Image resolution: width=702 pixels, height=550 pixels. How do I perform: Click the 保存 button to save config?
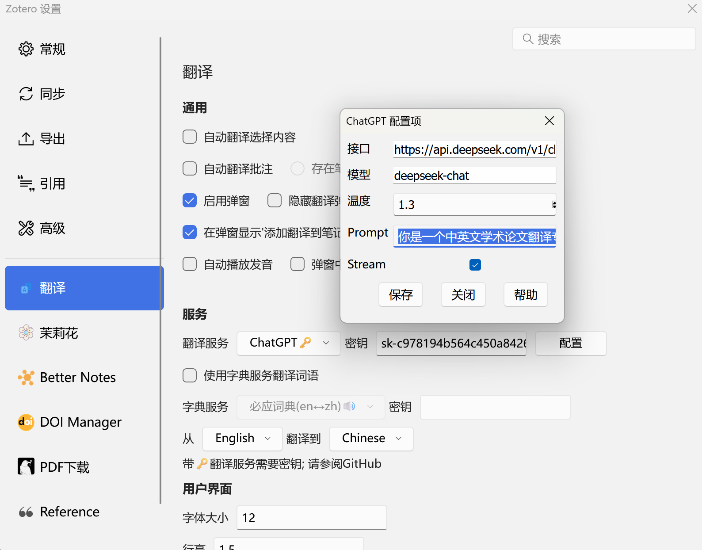pyautogui.click(x=401, y=295)
